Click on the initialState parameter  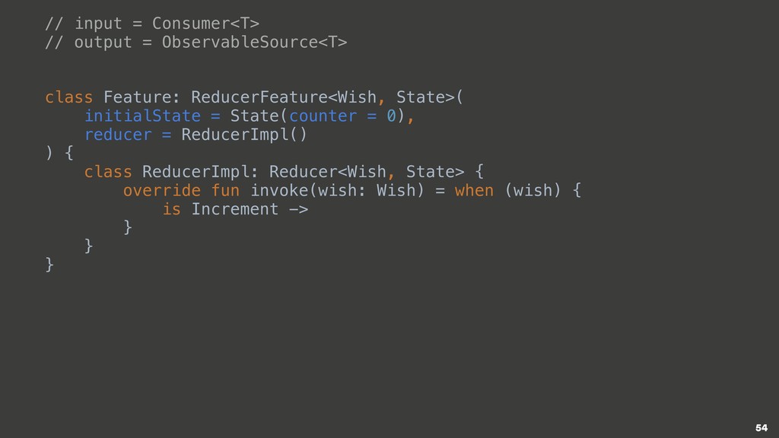(x=142, y=116)
